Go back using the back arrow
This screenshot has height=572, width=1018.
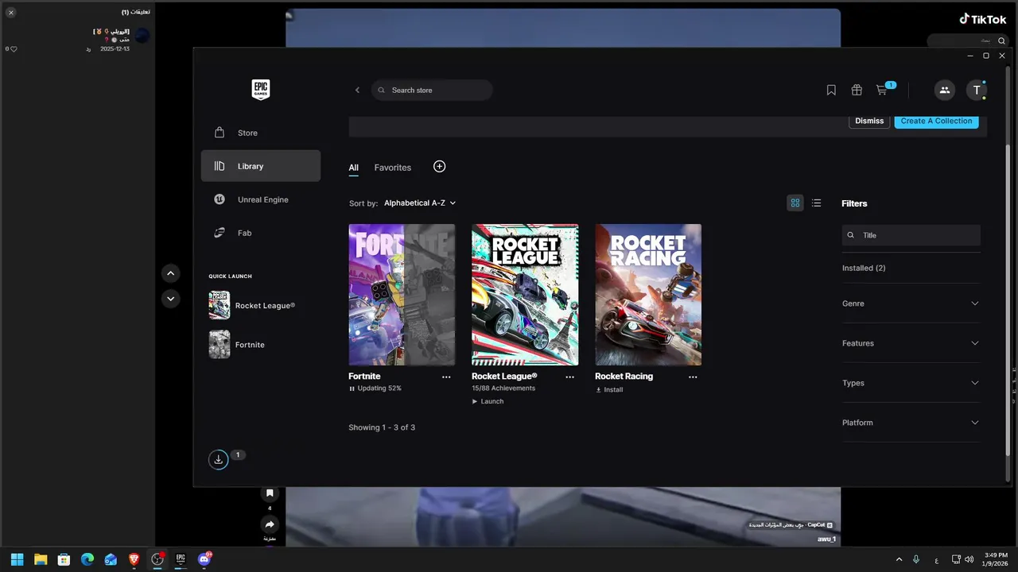pyautogui.click(x=357, y=91)
